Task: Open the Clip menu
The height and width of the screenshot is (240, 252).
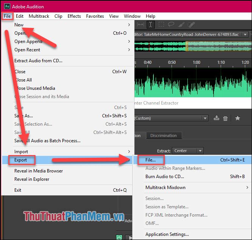Action: [x=58, y=16]
